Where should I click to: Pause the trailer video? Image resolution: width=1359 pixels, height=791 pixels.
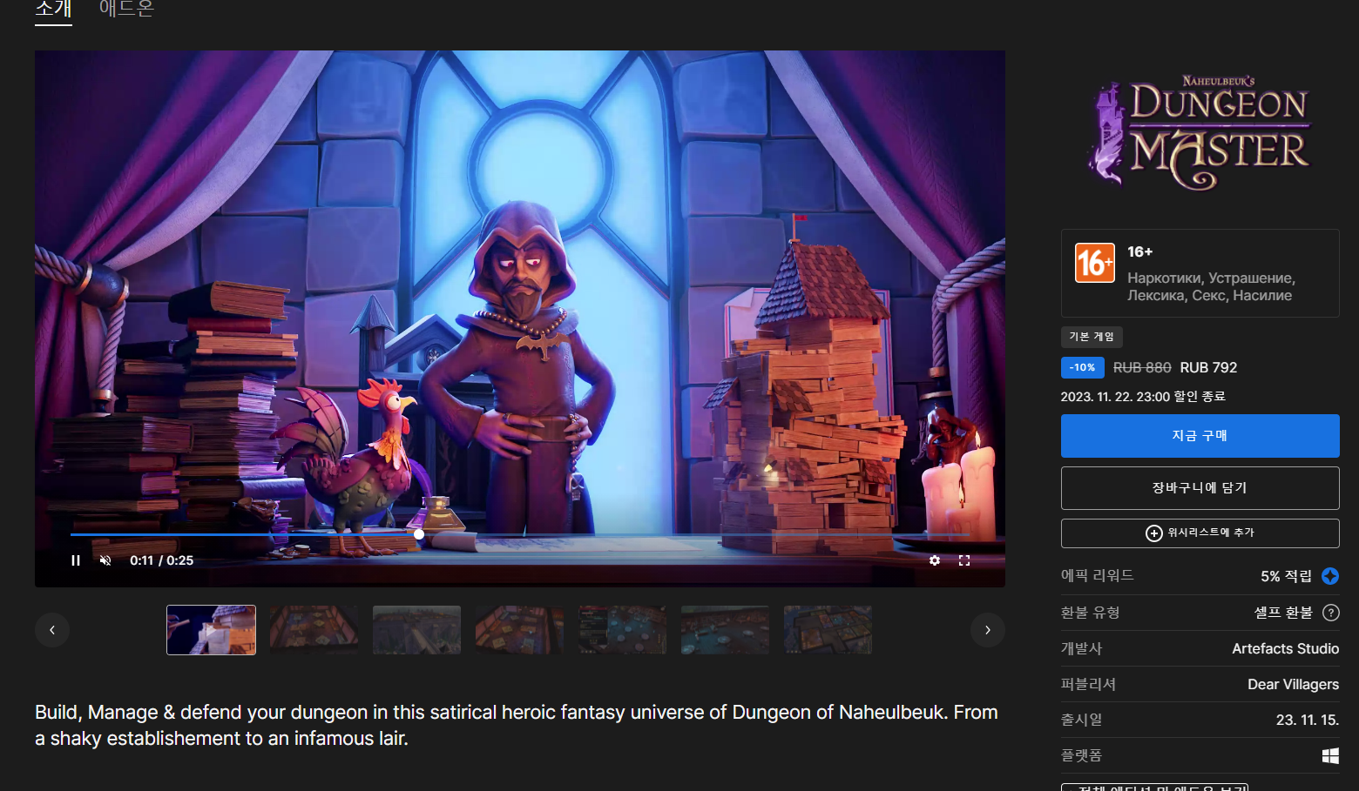tap(76, 560)
